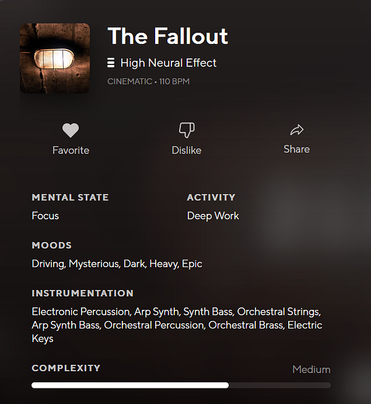Screen dimensions: 371x404
Task: Click the Medium complexity label
Action: pyautogui.click(x=311, y=369)
